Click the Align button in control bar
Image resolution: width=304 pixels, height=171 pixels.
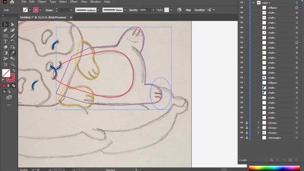188,10
